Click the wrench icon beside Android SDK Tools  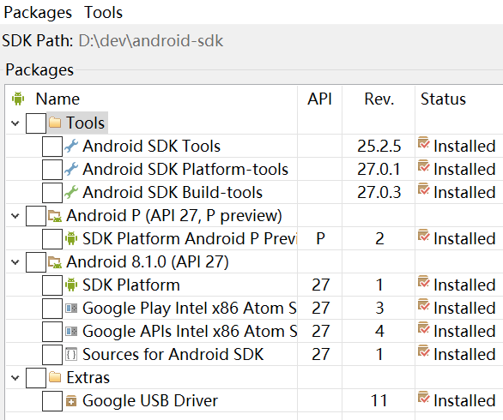click(x=71, y=146)
